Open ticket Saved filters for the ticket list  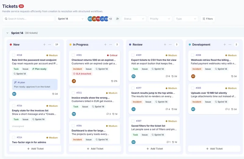(148, 126)
